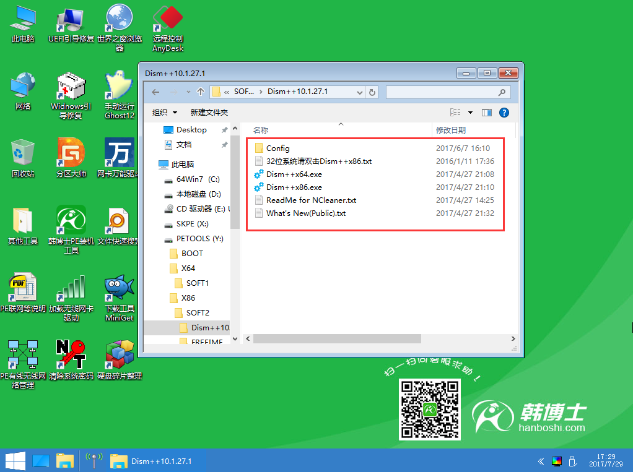Change view layout icon button
633x472 pixels.
(455, 113)
